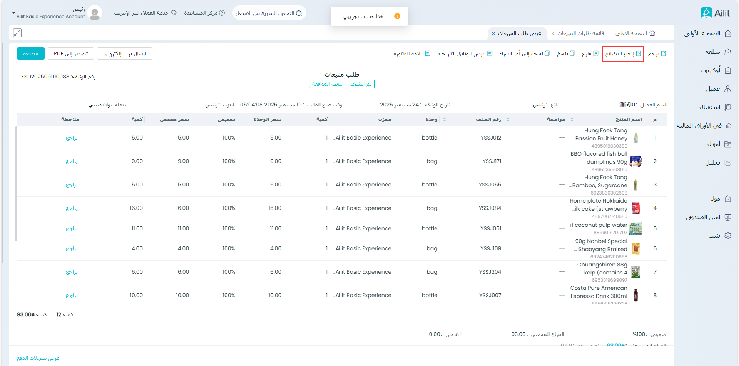Click the fullscreen expand icon
The image size is (739, 366).
click(x=17, y=33)
